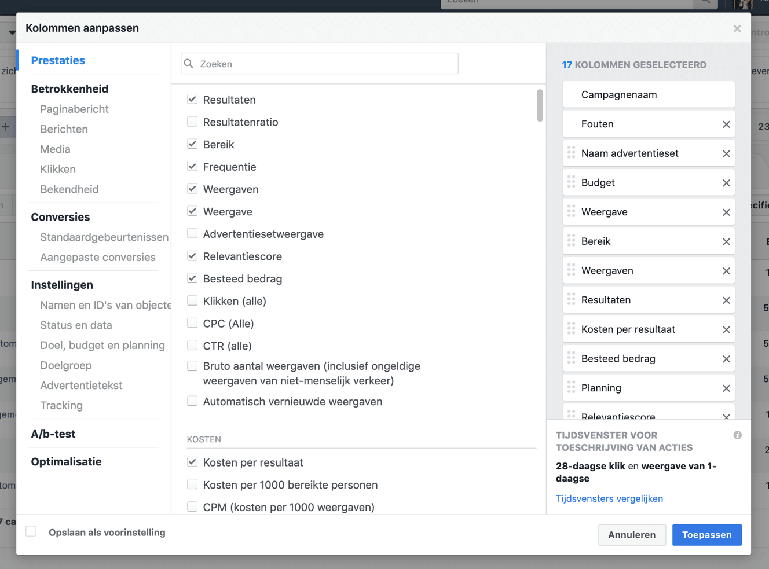This screenshot has height=569, width=769.
Task: Select the Tracking subcategory
Action: [x=61, y=405]
